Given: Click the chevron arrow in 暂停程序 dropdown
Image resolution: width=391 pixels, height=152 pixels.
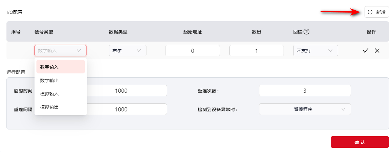Looking at the screenshot, I should click(343, 109).
